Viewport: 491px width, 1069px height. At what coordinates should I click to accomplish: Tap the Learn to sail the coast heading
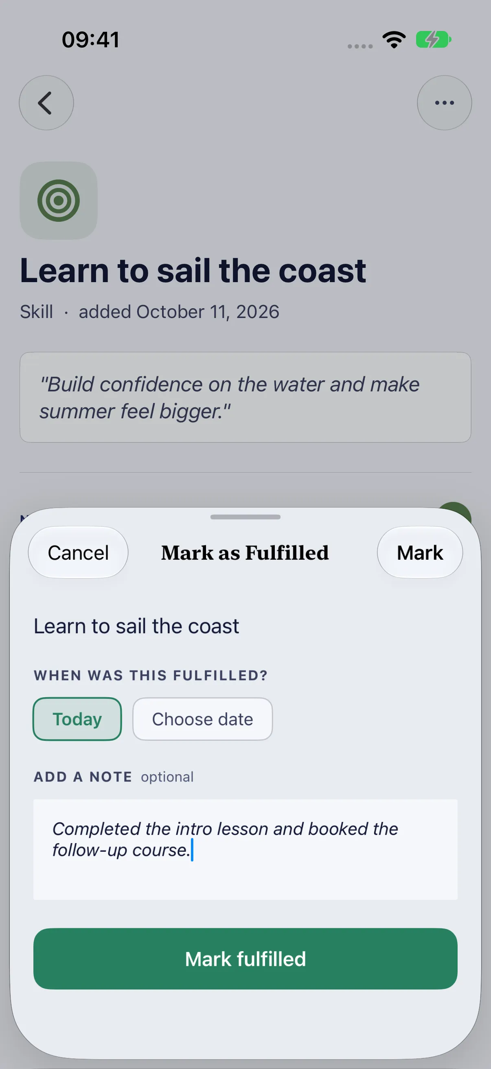click(x=193, y=271)
